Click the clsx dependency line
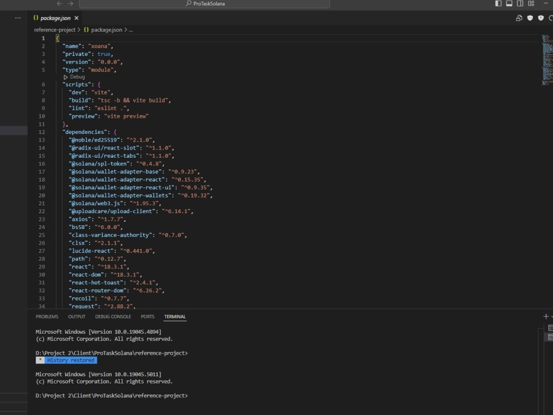The image size is (553, 415). (96, 243)
